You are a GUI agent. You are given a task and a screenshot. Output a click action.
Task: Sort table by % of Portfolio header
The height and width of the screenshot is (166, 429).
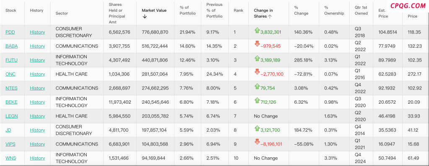pyautogui.click(x=187, y=10)
